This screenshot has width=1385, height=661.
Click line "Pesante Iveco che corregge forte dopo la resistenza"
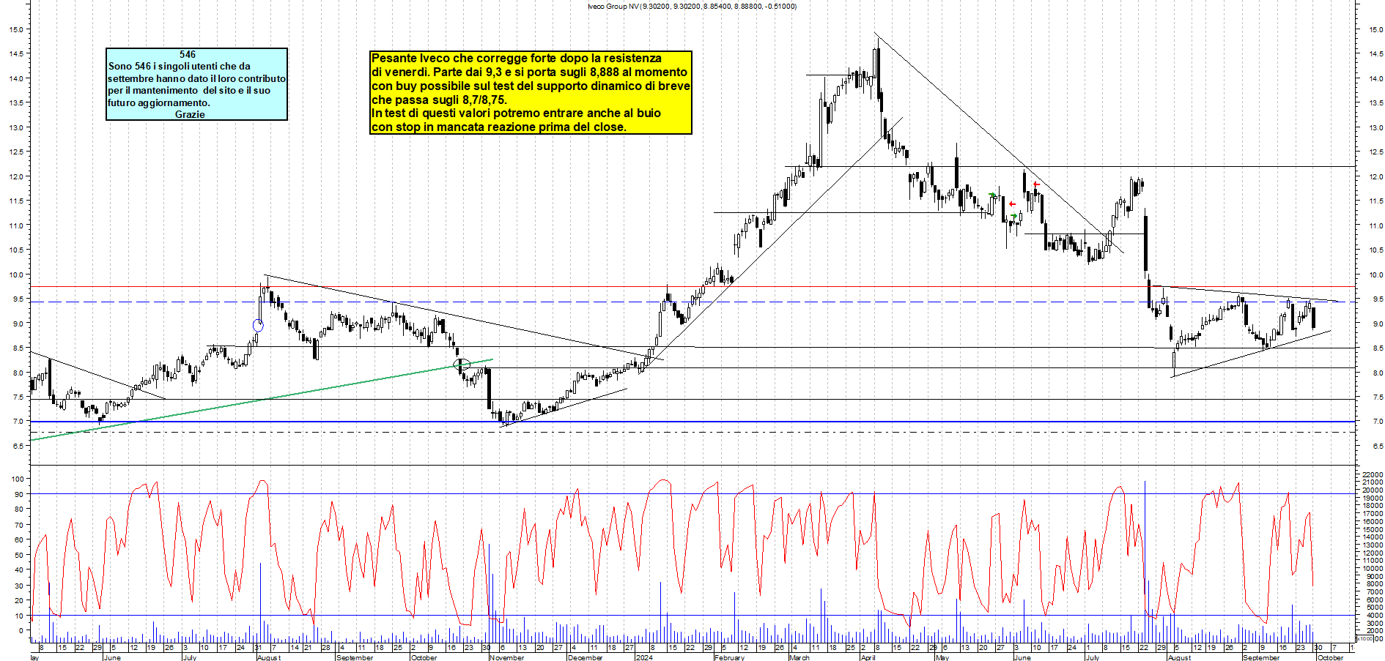[517, 58]
